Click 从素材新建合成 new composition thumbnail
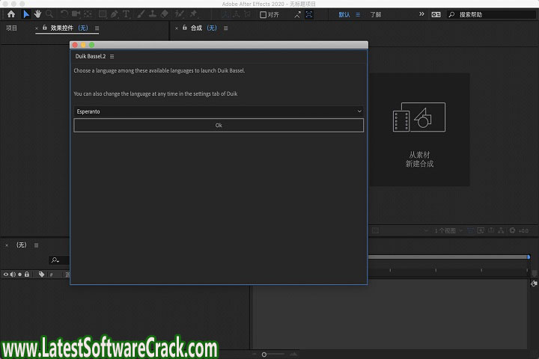Screen dimensions: 539x359 point(419,129)
